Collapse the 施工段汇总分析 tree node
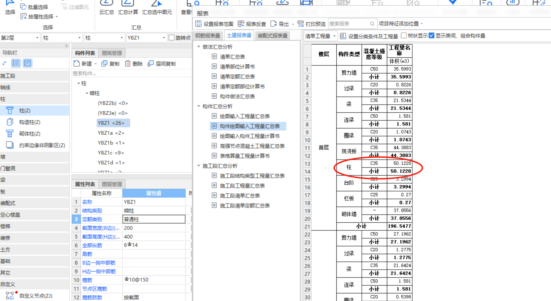The image size is (551, 301). click(199, 166)
